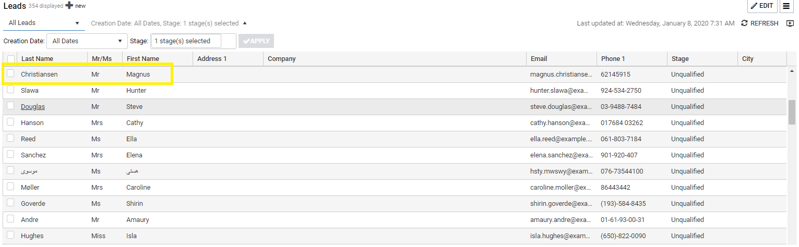Open the All Leads view dropdown
This screenshot has width=799, height=247.
tap(44, 23)
